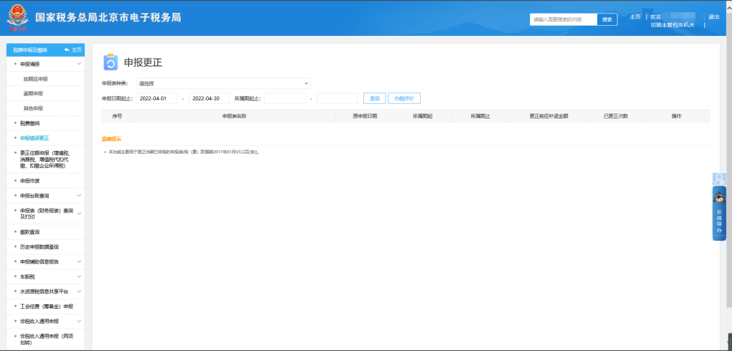Expand the 车船税 chevron
Viewport: 732px width, 351px height.
[x=79, y=276]
